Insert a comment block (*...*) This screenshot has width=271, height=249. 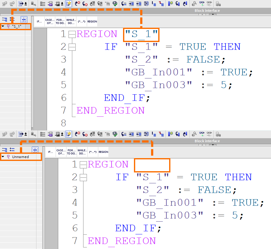tap(81, 21)
